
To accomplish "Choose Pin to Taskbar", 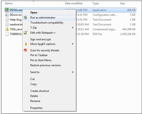I will pyautogui.click(x=49, y=55).
